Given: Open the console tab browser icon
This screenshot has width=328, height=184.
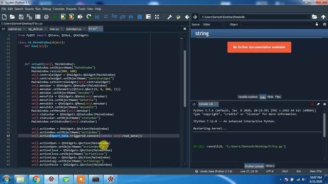Looking at the screenshot, I should coord(194,104).
